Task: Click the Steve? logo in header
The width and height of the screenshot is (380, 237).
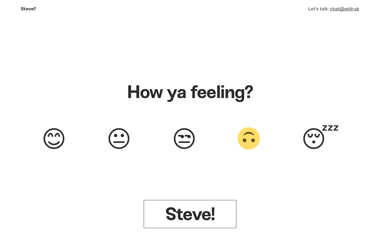Action: (28, 9)
